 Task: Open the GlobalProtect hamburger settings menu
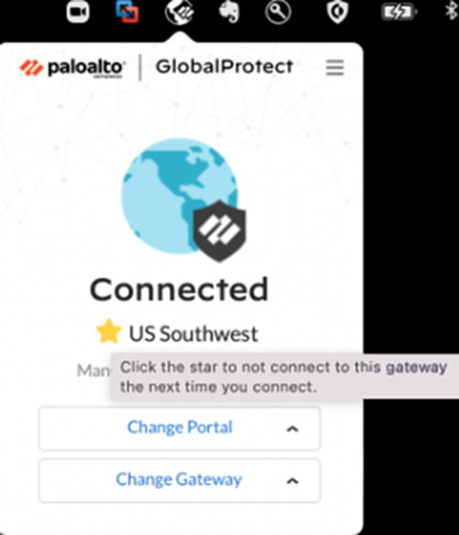point(335,68)
